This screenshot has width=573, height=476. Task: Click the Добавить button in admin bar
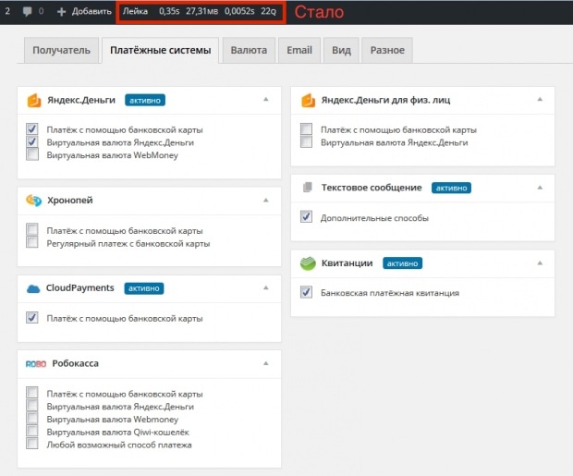coord(83,12)
